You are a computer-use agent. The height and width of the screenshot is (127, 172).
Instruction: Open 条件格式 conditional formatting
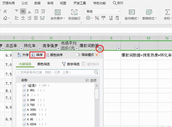coord(132,15)
